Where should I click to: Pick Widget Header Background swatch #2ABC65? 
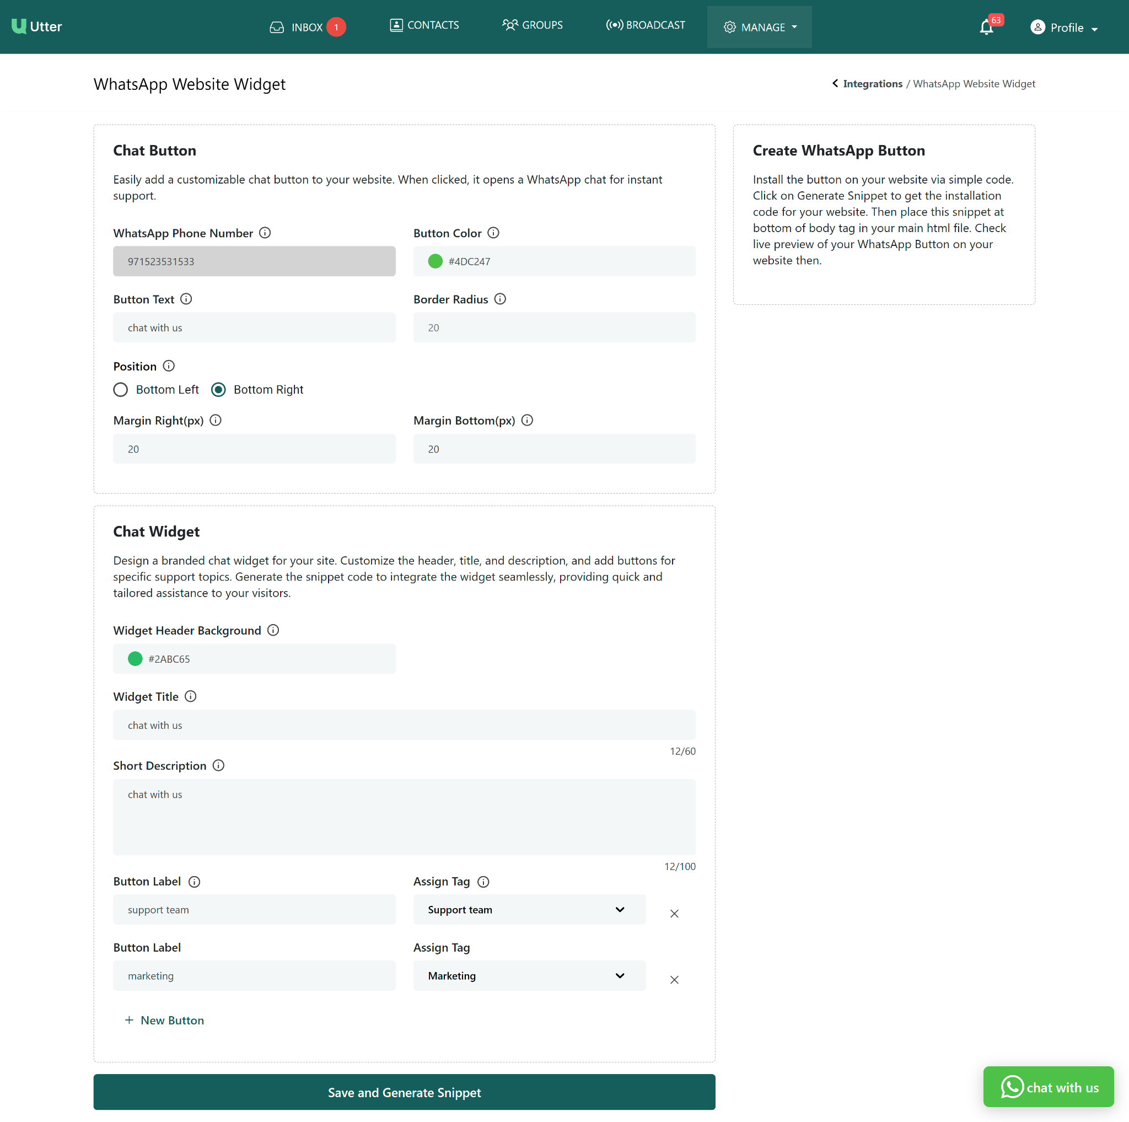(135, 659)
